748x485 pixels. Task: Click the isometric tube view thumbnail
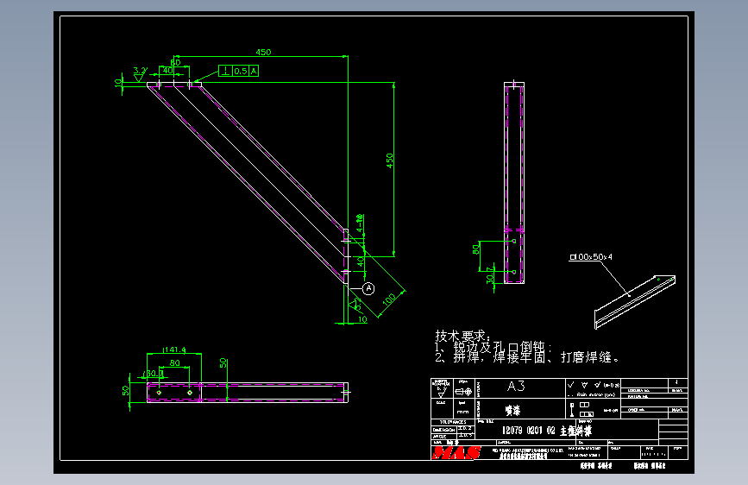pyautogui.click(x=634, y=302)
